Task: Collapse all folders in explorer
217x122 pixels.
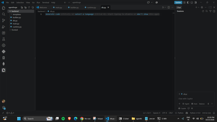Action: click(33, 8)
